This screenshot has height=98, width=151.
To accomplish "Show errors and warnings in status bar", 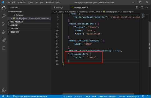I will [6, 96].
